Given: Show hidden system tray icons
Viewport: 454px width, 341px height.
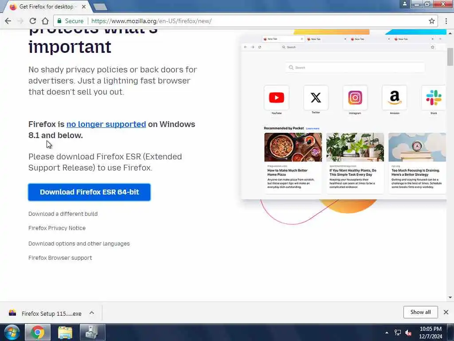Looking at the screenshot, I should pos(387,333).
